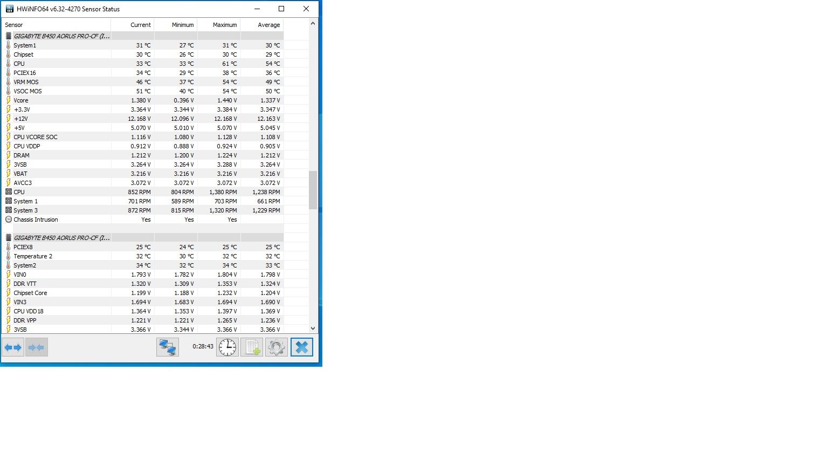Click the Chassis Intrusion status icon
Viewport: 828px width, 466px height.
pyautogui.click(x=8, y=219)
